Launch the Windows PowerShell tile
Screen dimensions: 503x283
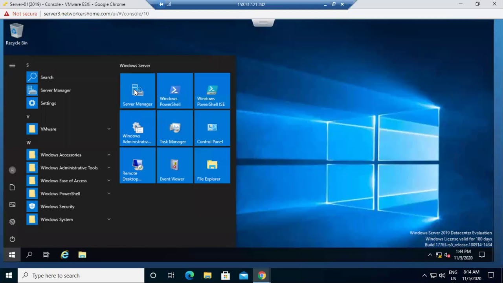(x=175, y=91)
